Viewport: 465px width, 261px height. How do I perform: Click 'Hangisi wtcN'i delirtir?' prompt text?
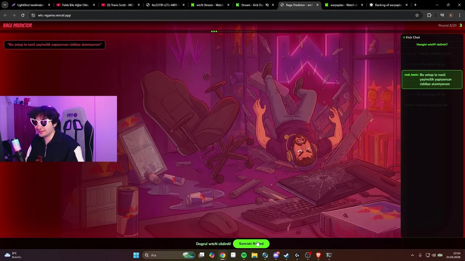[x=432, y=44]
